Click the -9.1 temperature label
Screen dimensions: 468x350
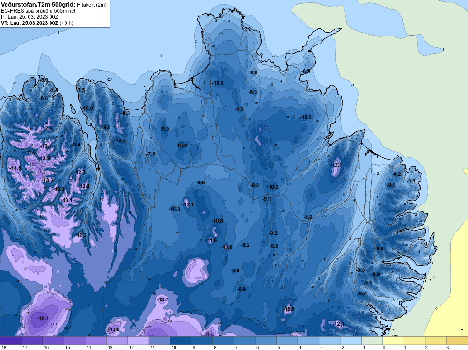click(267, 199)
